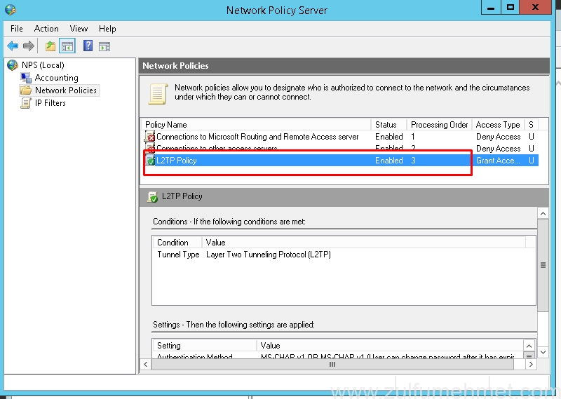
Task: Click 'Grant Acce...' cell of L2TP Policy
Action: [498, 161]
